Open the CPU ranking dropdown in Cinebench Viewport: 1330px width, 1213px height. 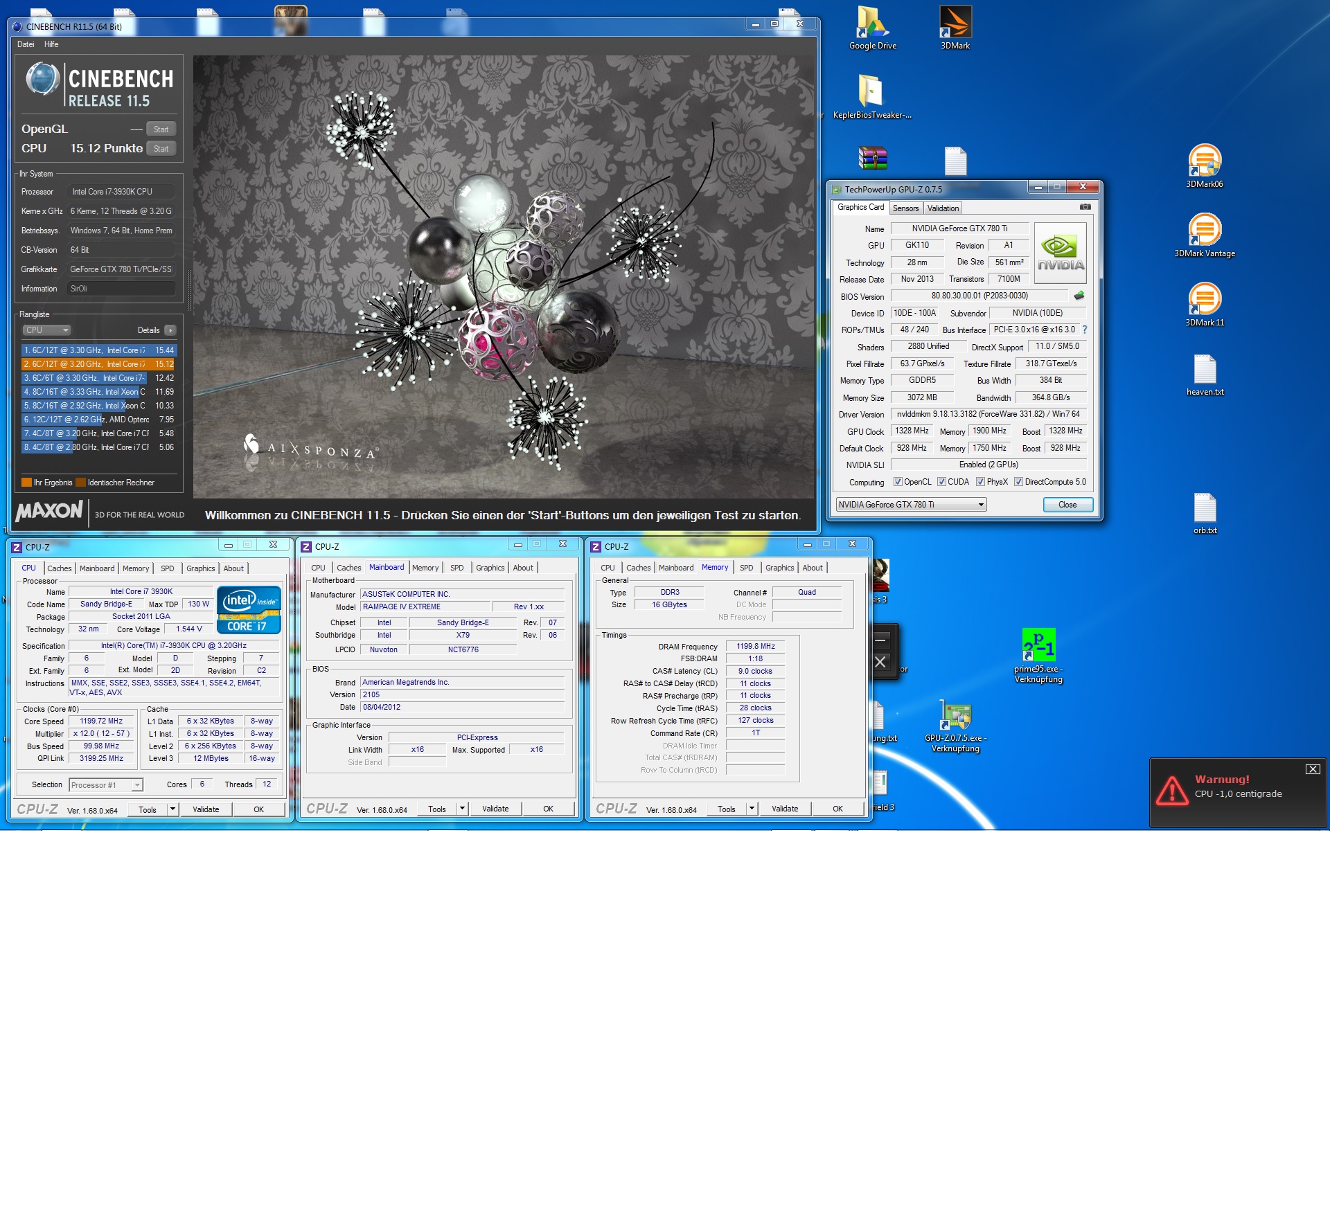coord(46,330)
